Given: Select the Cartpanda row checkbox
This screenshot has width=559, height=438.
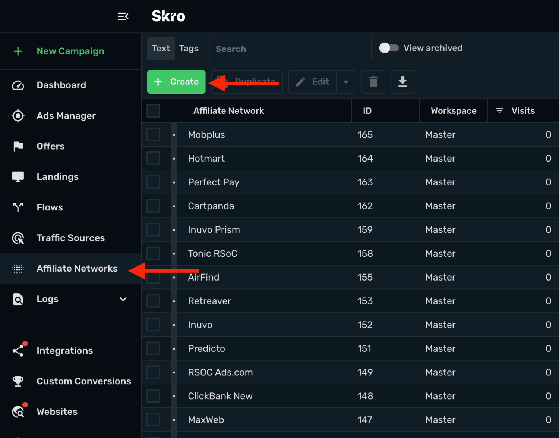Looking at the screenshot, I should pos(153,206).
